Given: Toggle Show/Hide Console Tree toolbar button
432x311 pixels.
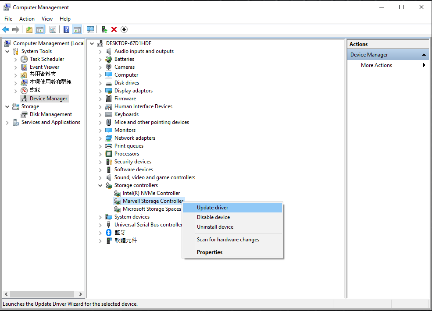Looking at the screenshot, I should click(40, 29).
